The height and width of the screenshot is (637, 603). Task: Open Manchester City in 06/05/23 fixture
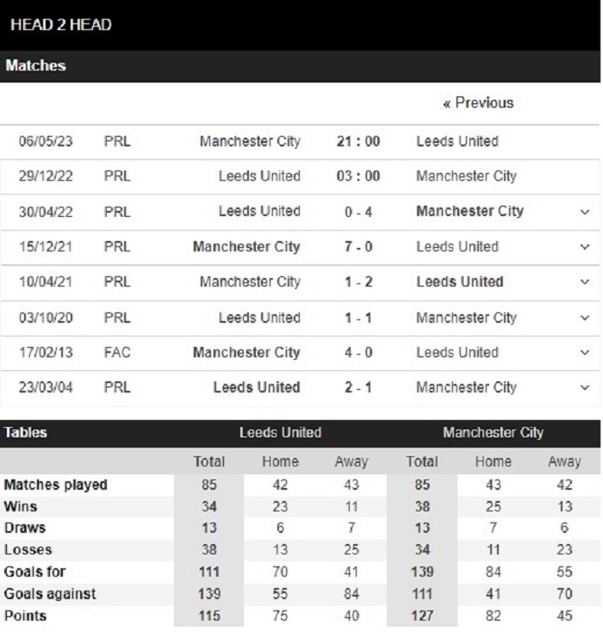pos(250,141)
